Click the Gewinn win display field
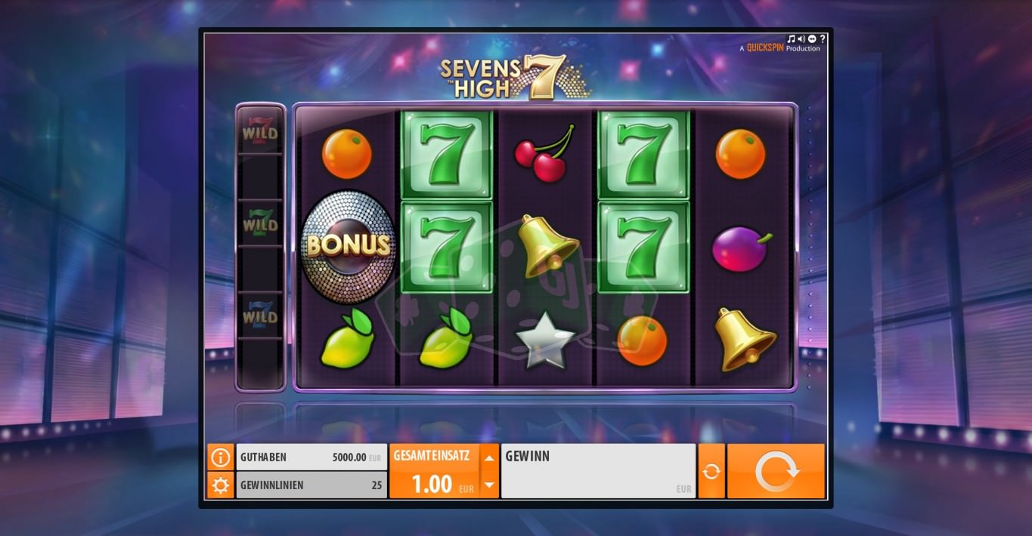Screen dimensions: 1032x536 [598, 471]
